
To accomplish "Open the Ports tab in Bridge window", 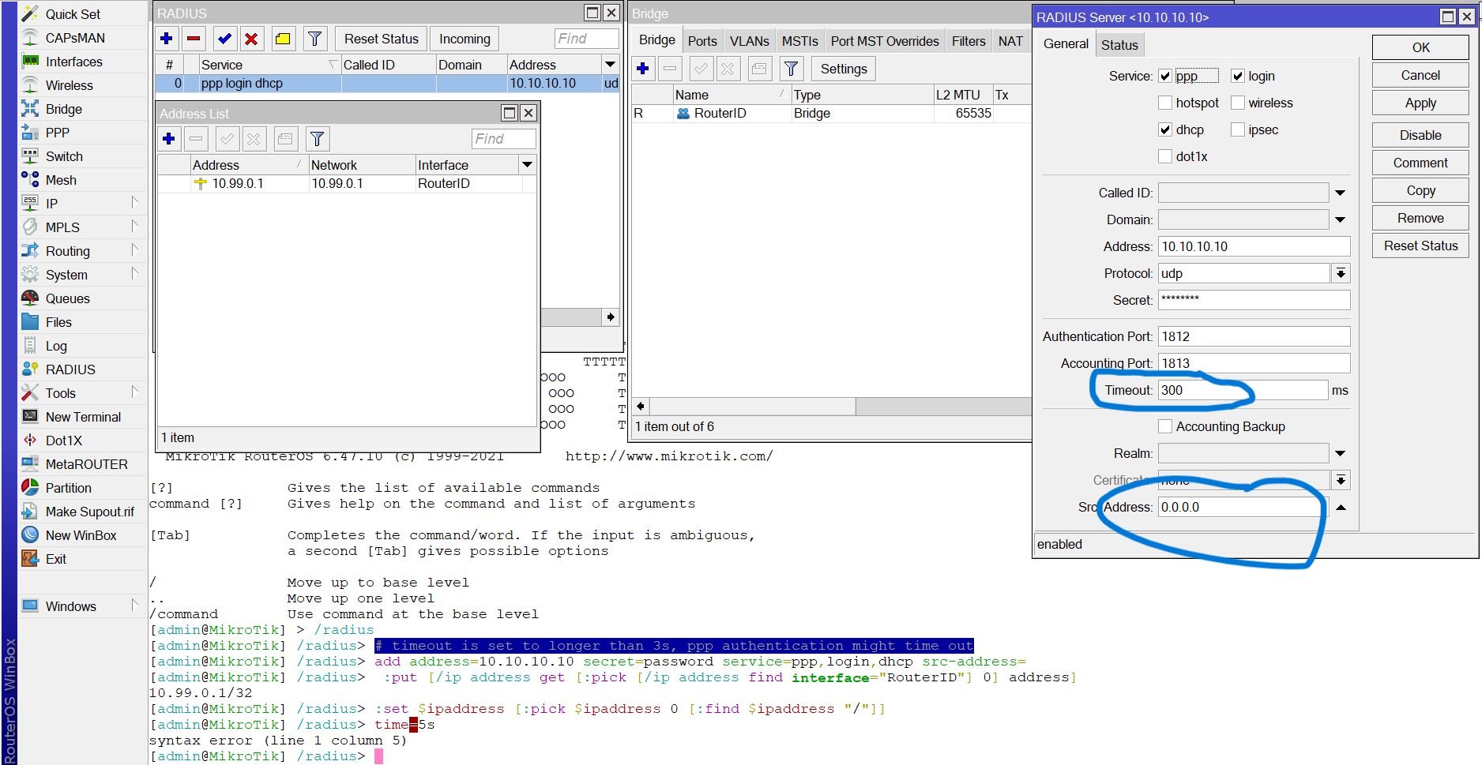I will (x=702, y=41).
